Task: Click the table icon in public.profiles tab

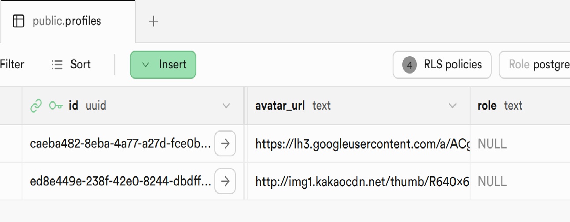Action: click(18, 21)
